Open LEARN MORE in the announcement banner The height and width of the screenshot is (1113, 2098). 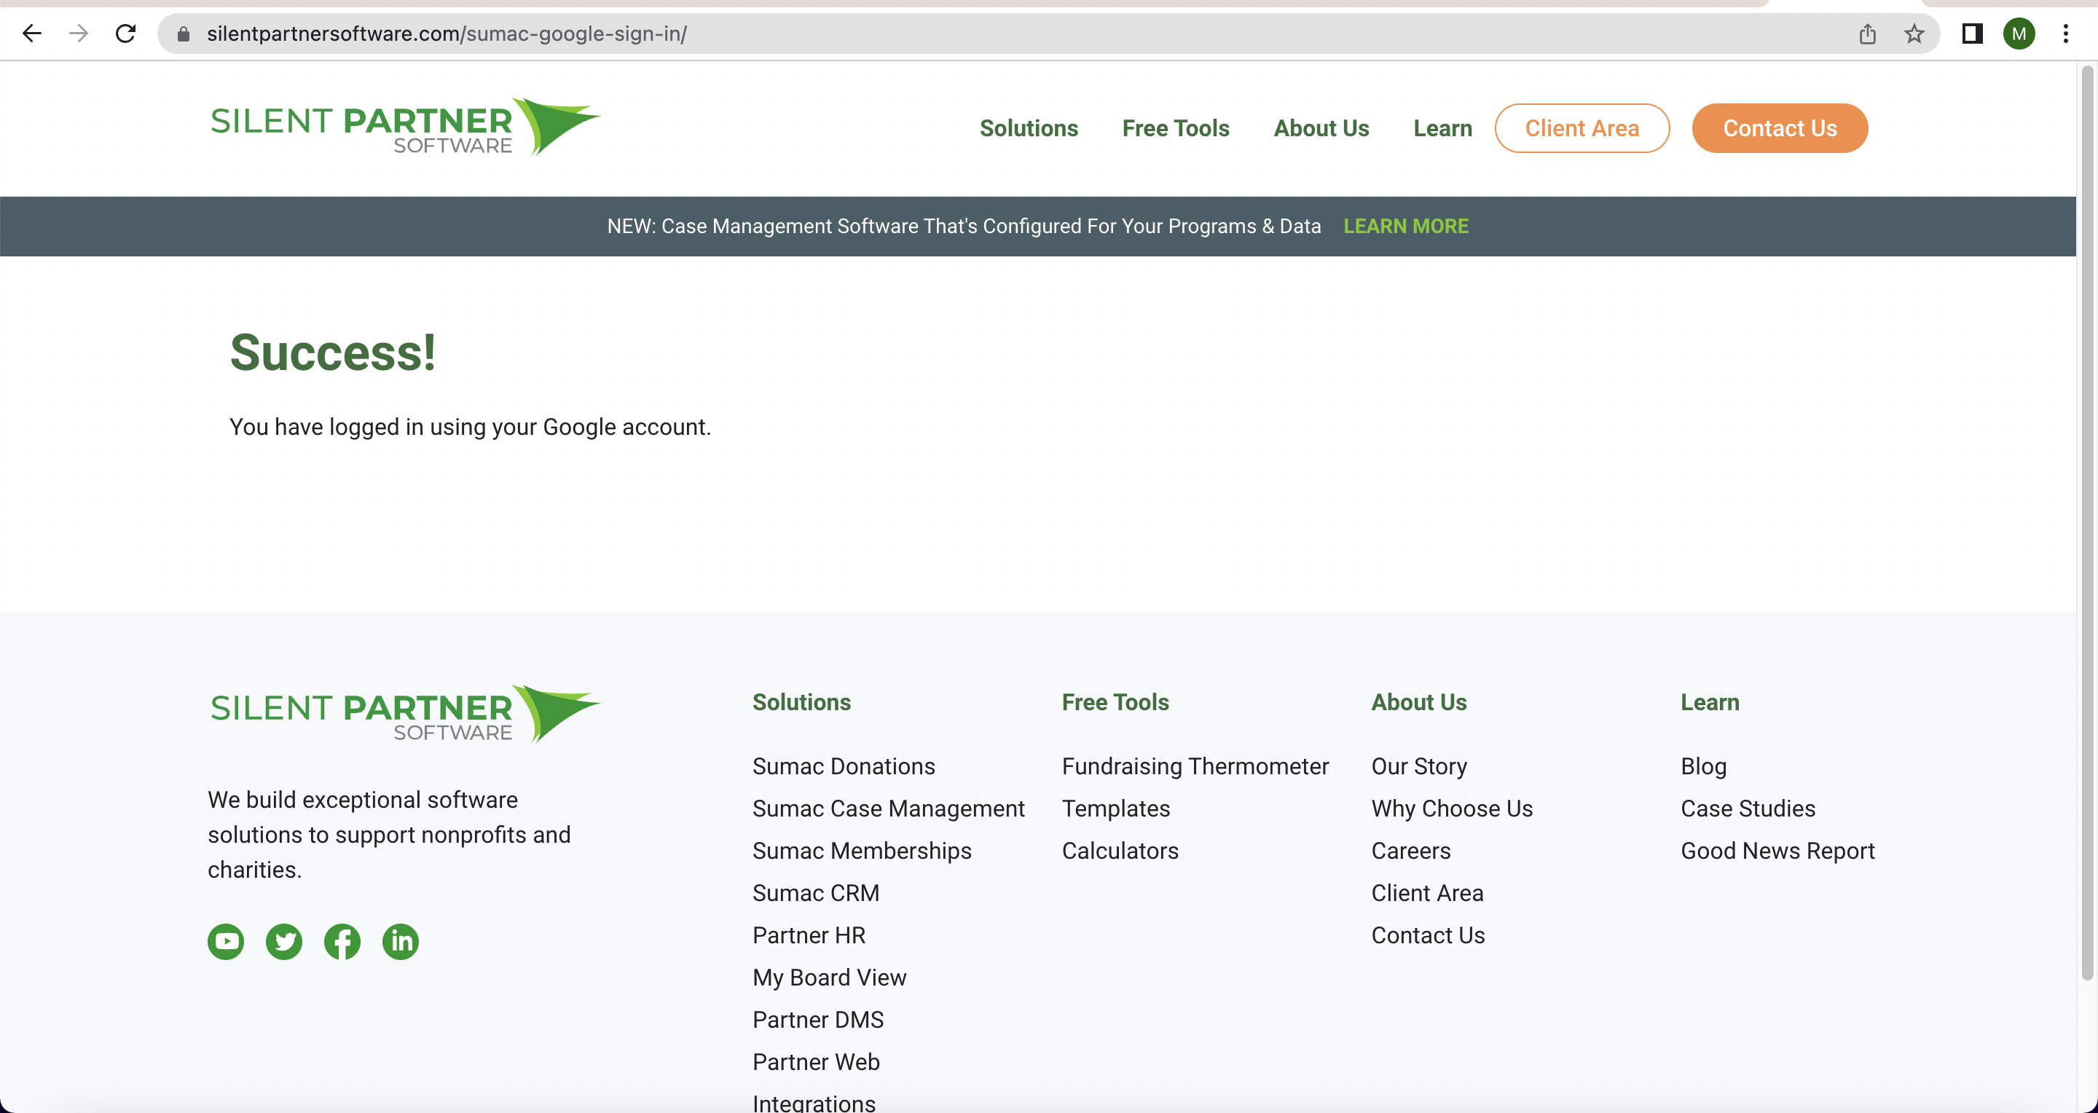1406,226
